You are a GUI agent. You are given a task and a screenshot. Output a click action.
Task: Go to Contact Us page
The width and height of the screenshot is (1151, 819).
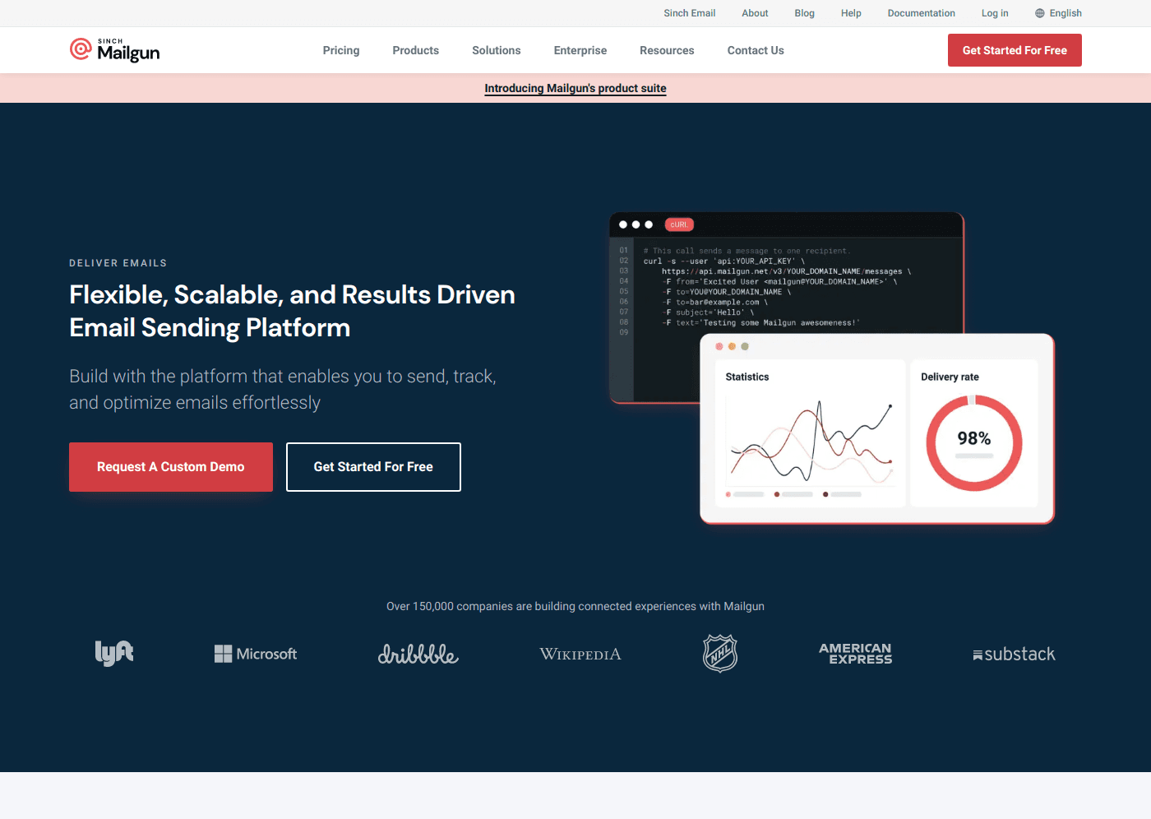[756, 50]
